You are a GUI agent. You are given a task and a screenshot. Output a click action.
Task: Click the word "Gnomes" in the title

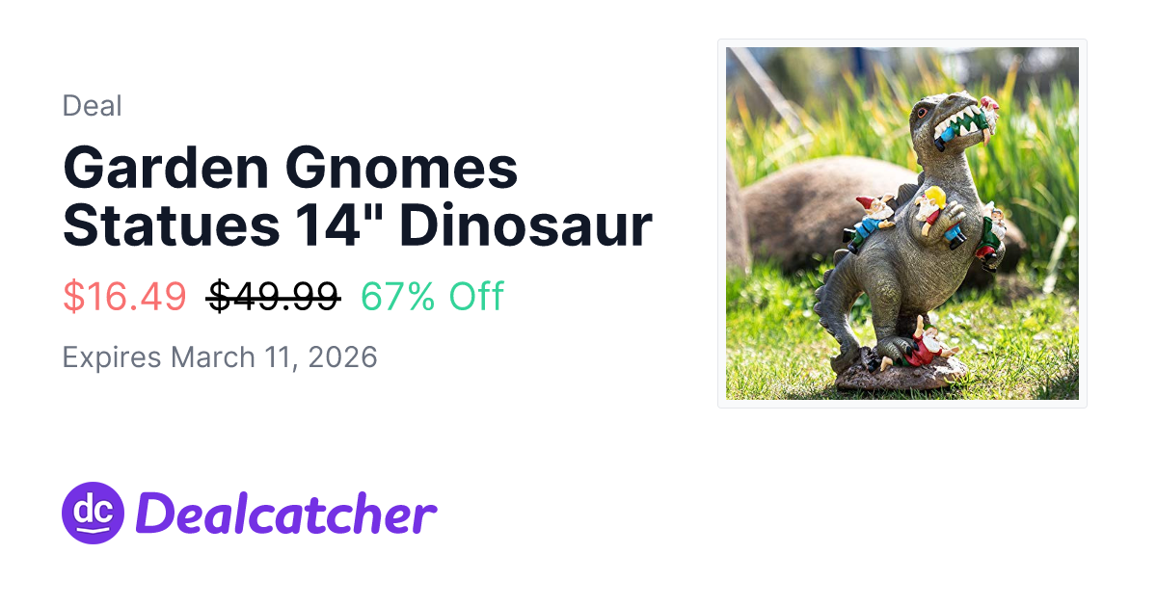click(x=401, y=168)
